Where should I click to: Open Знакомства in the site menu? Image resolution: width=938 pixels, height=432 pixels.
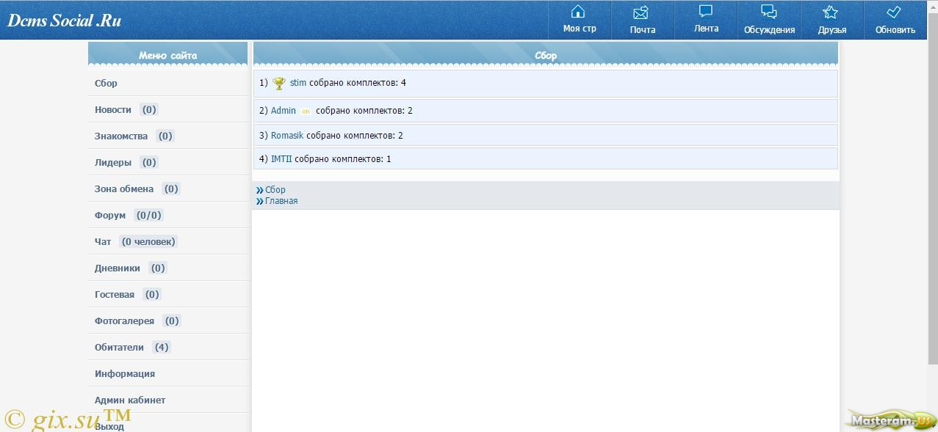[121, 136]
